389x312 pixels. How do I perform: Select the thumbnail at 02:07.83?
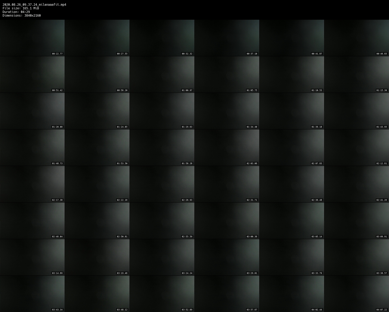[x=292, y=148]
